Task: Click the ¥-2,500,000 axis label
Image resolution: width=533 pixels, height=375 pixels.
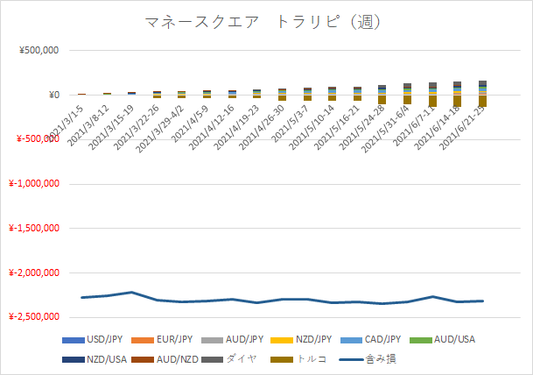Action: click(x=34, y=317)
